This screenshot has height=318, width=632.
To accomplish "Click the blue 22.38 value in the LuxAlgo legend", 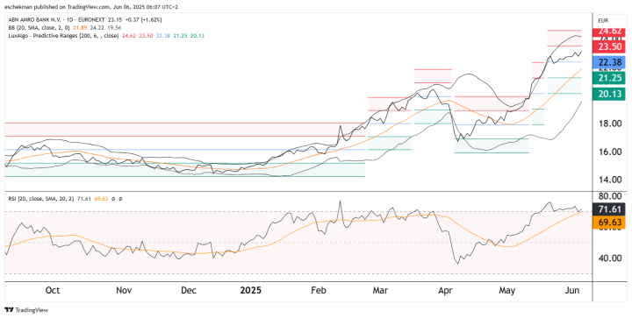I will [x=162, y=36].
